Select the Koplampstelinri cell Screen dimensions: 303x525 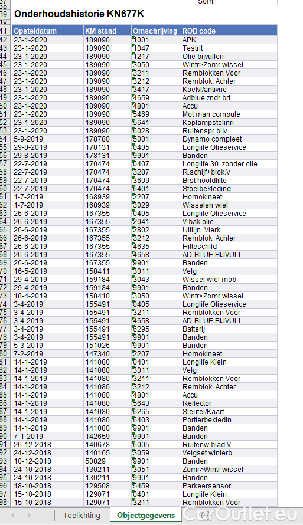coord(229,123)
